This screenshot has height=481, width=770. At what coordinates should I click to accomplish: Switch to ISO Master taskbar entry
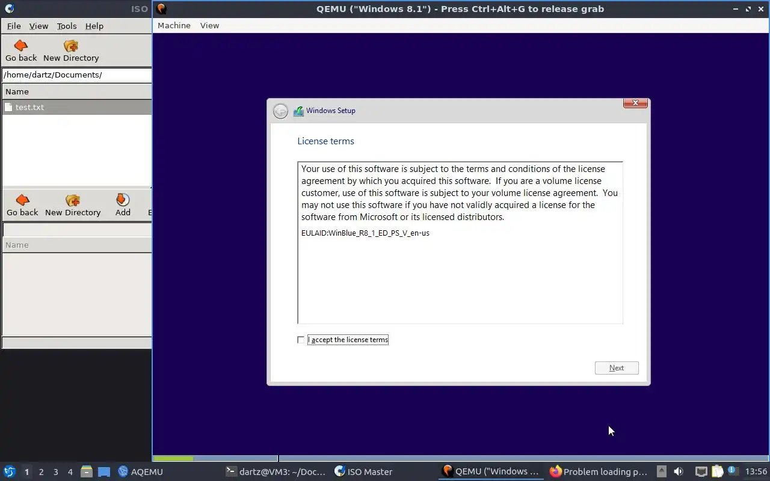363,471
